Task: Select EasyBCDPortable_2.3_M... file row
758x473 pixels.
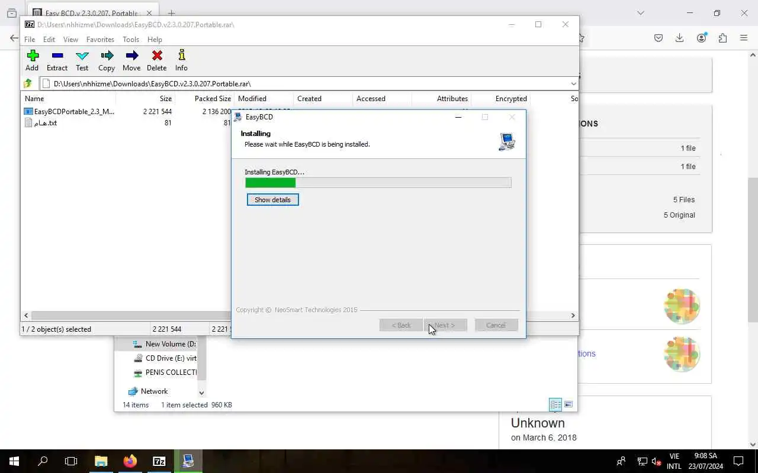Action: click(69, 111)
